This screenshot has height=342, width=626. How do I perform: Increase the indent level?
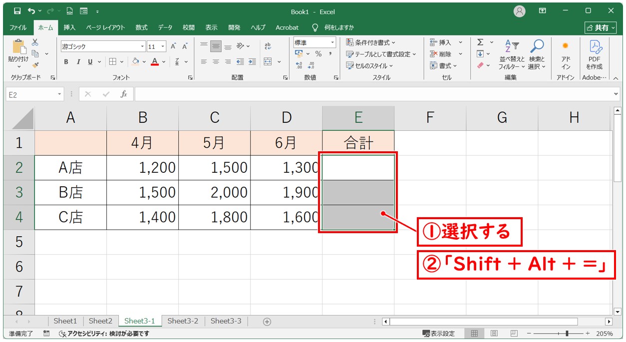click(x=252, y=61)
